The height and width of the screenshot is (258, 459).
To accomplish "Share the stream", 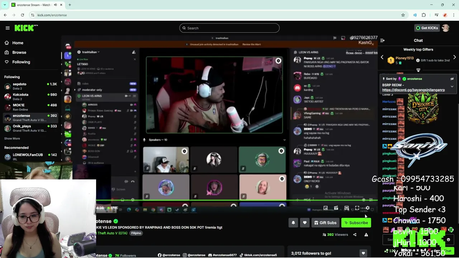I will pyautogui.click(x=355, y=235).
